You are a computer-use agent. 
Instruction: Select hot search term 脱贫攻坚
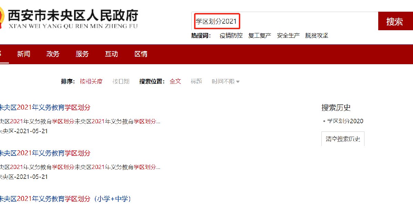[x=317, y=35]
